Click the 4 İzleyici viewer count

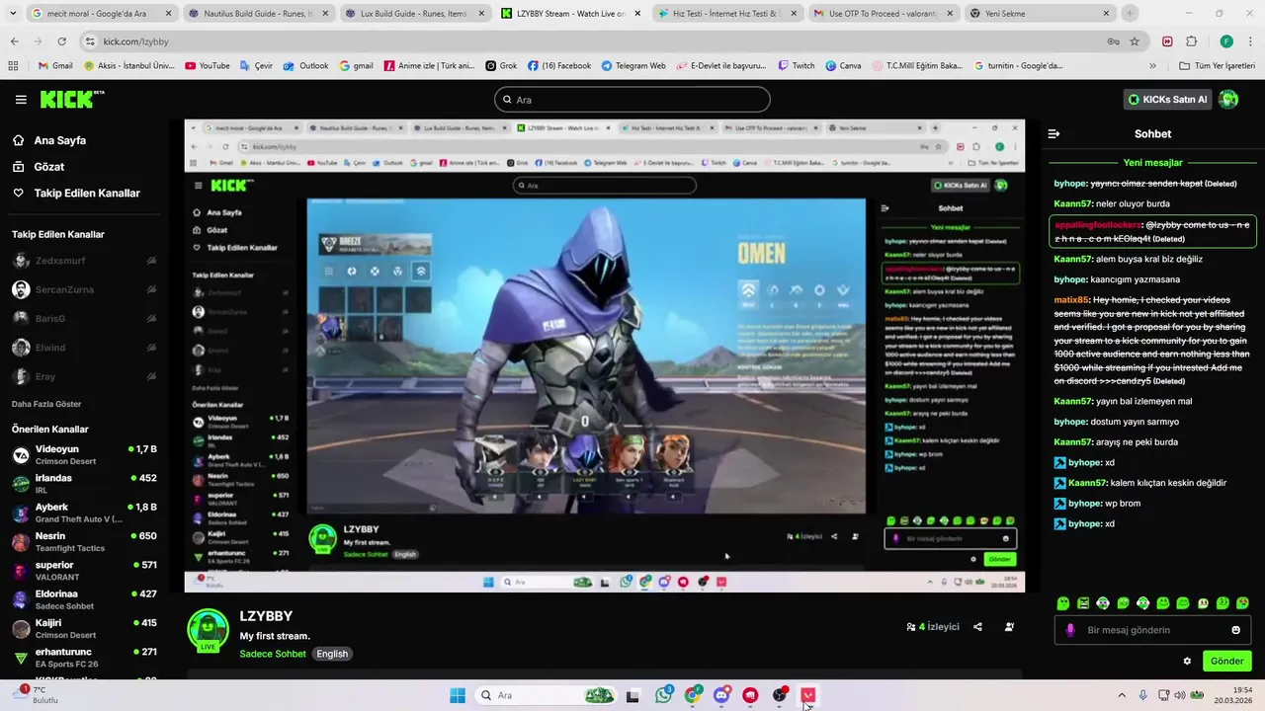(933, 627)
